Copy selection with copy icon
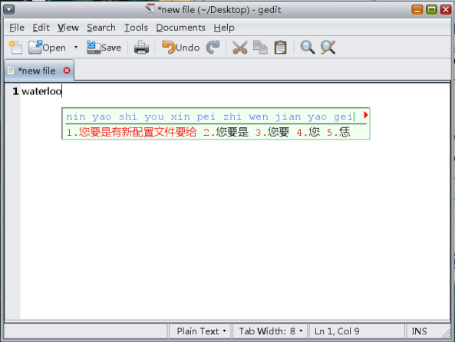 pos(260,48)
